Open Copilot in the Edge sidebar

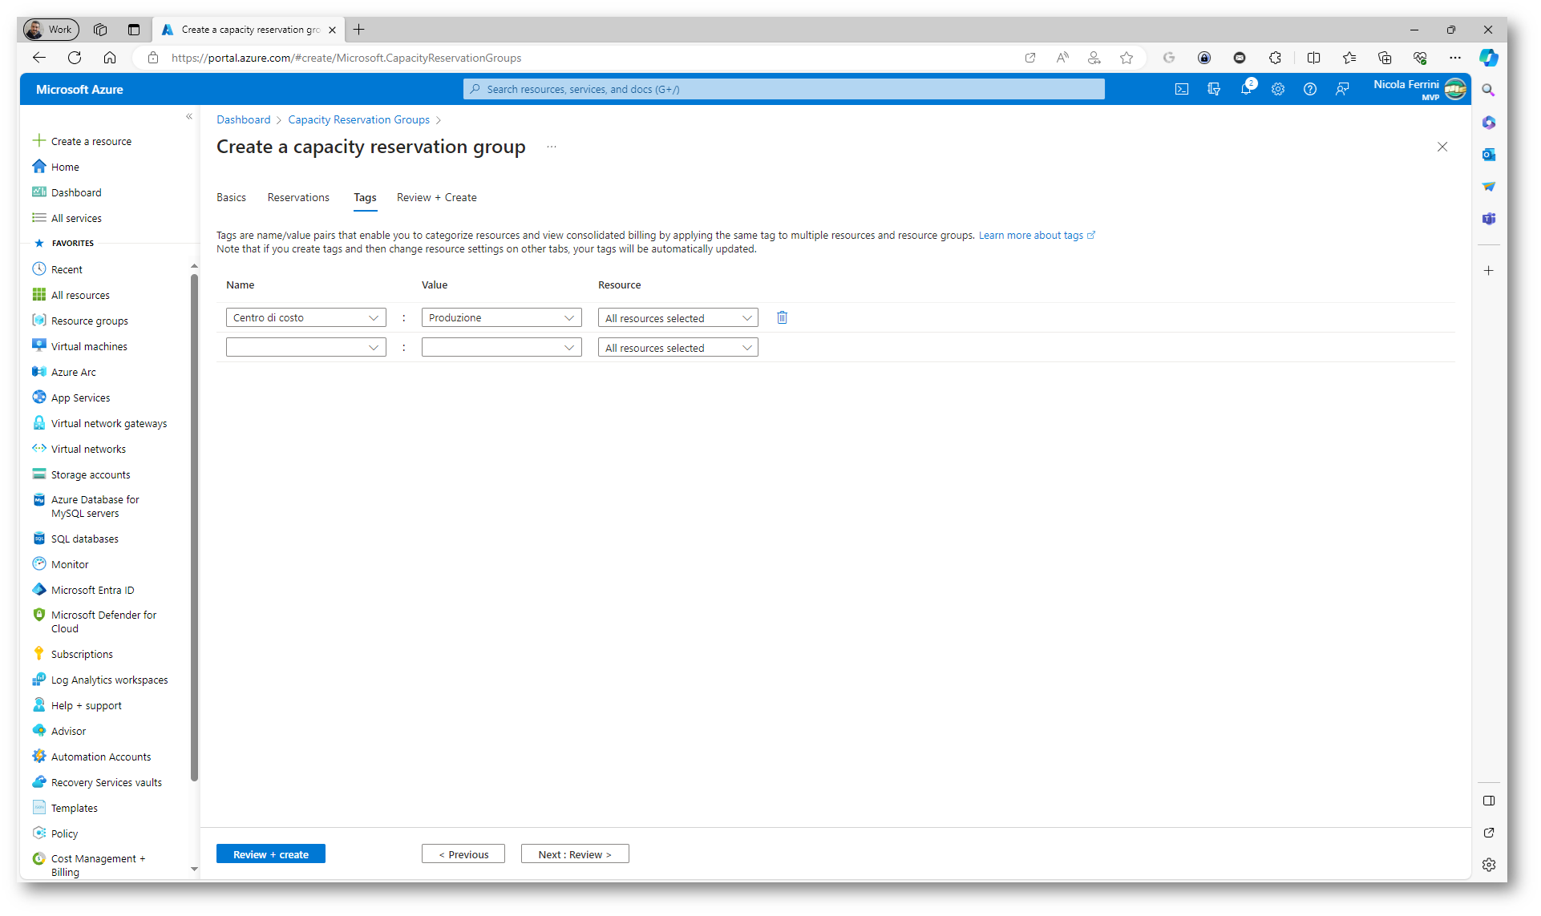point(1489,58)
